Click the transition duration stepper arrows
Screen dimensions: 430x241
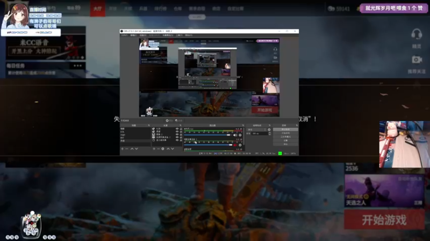[x=270, y=133]
